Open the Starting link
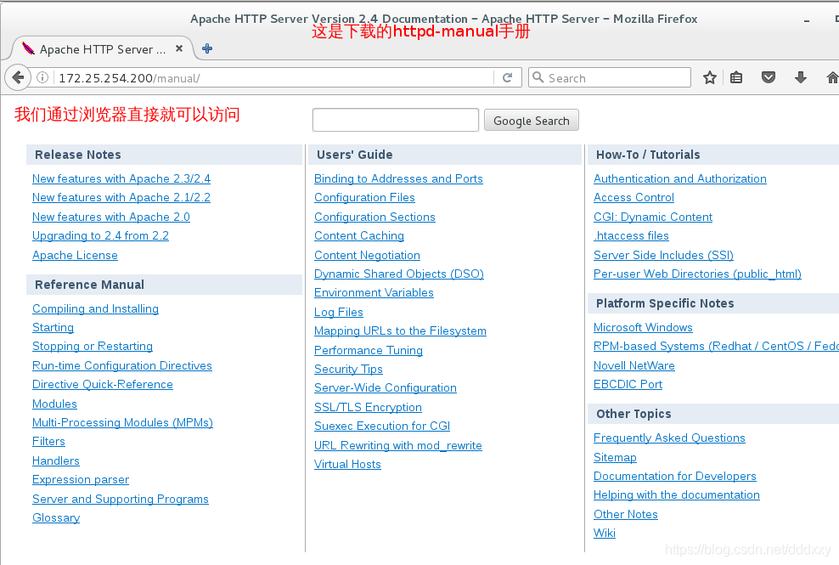Image resolution: width=839 pixels, height=565 pixels. (53, 327)
